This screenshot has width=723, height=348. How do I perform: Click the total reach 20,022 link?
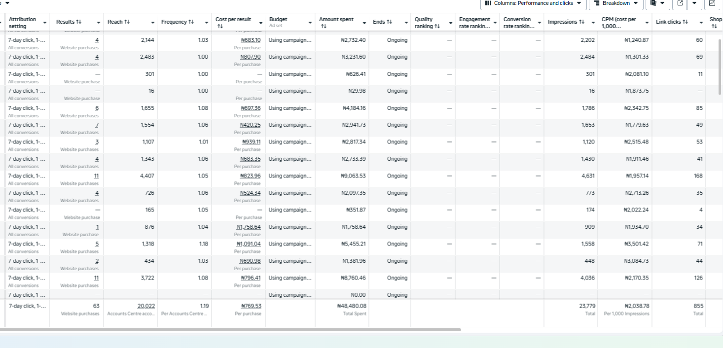(146, 306)
